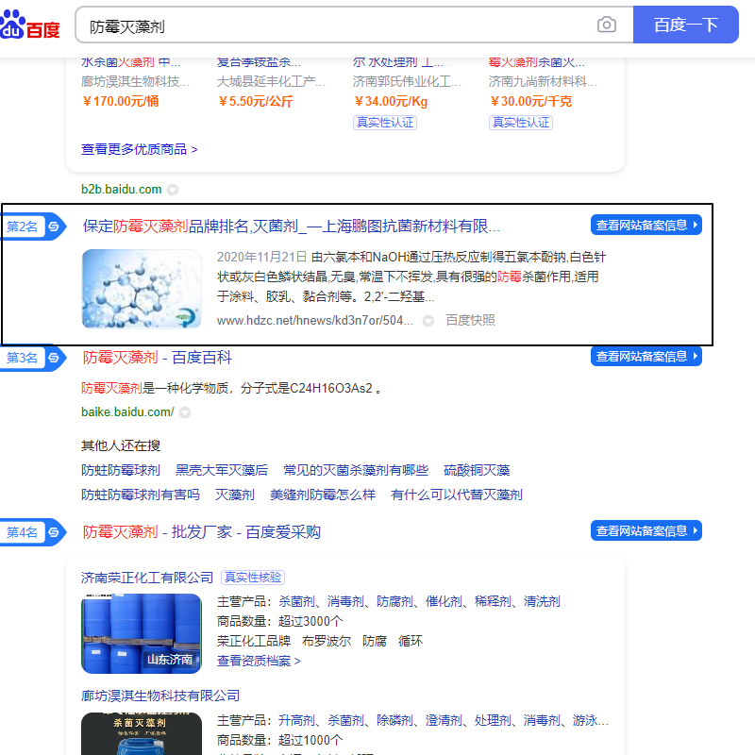Search related term 防蛀防霉球剂
This screenshot has width=755, height=755.
coord(121,470)
